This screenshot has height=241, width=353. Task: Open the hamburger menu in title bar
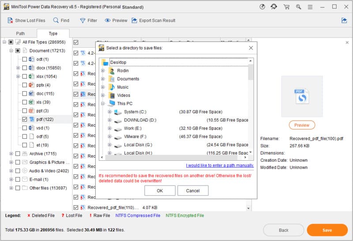pos(311,7)
